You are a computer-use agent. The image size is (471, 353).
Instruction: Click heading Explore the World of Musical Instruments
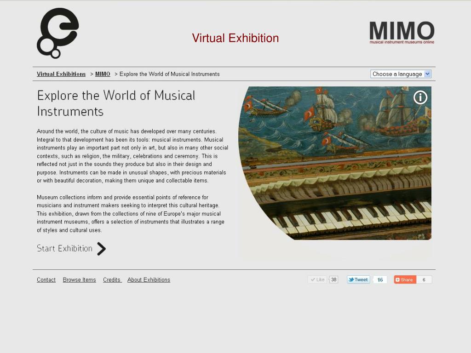116,103
